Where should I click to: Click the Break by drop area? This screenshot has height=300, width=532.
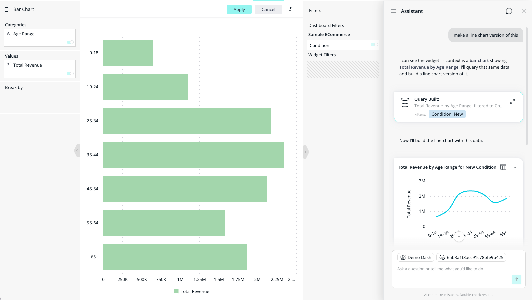coord(40,101)
